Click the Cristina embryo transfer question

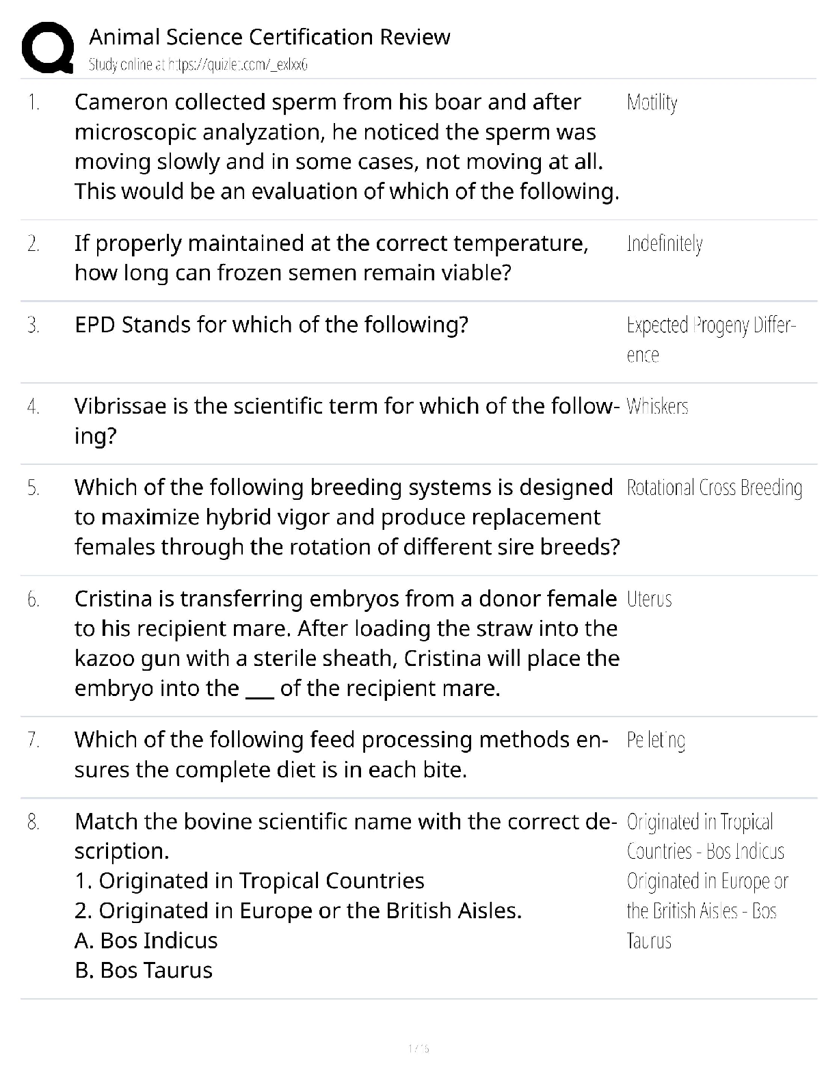pyautogui.click(x=347, y=643)
